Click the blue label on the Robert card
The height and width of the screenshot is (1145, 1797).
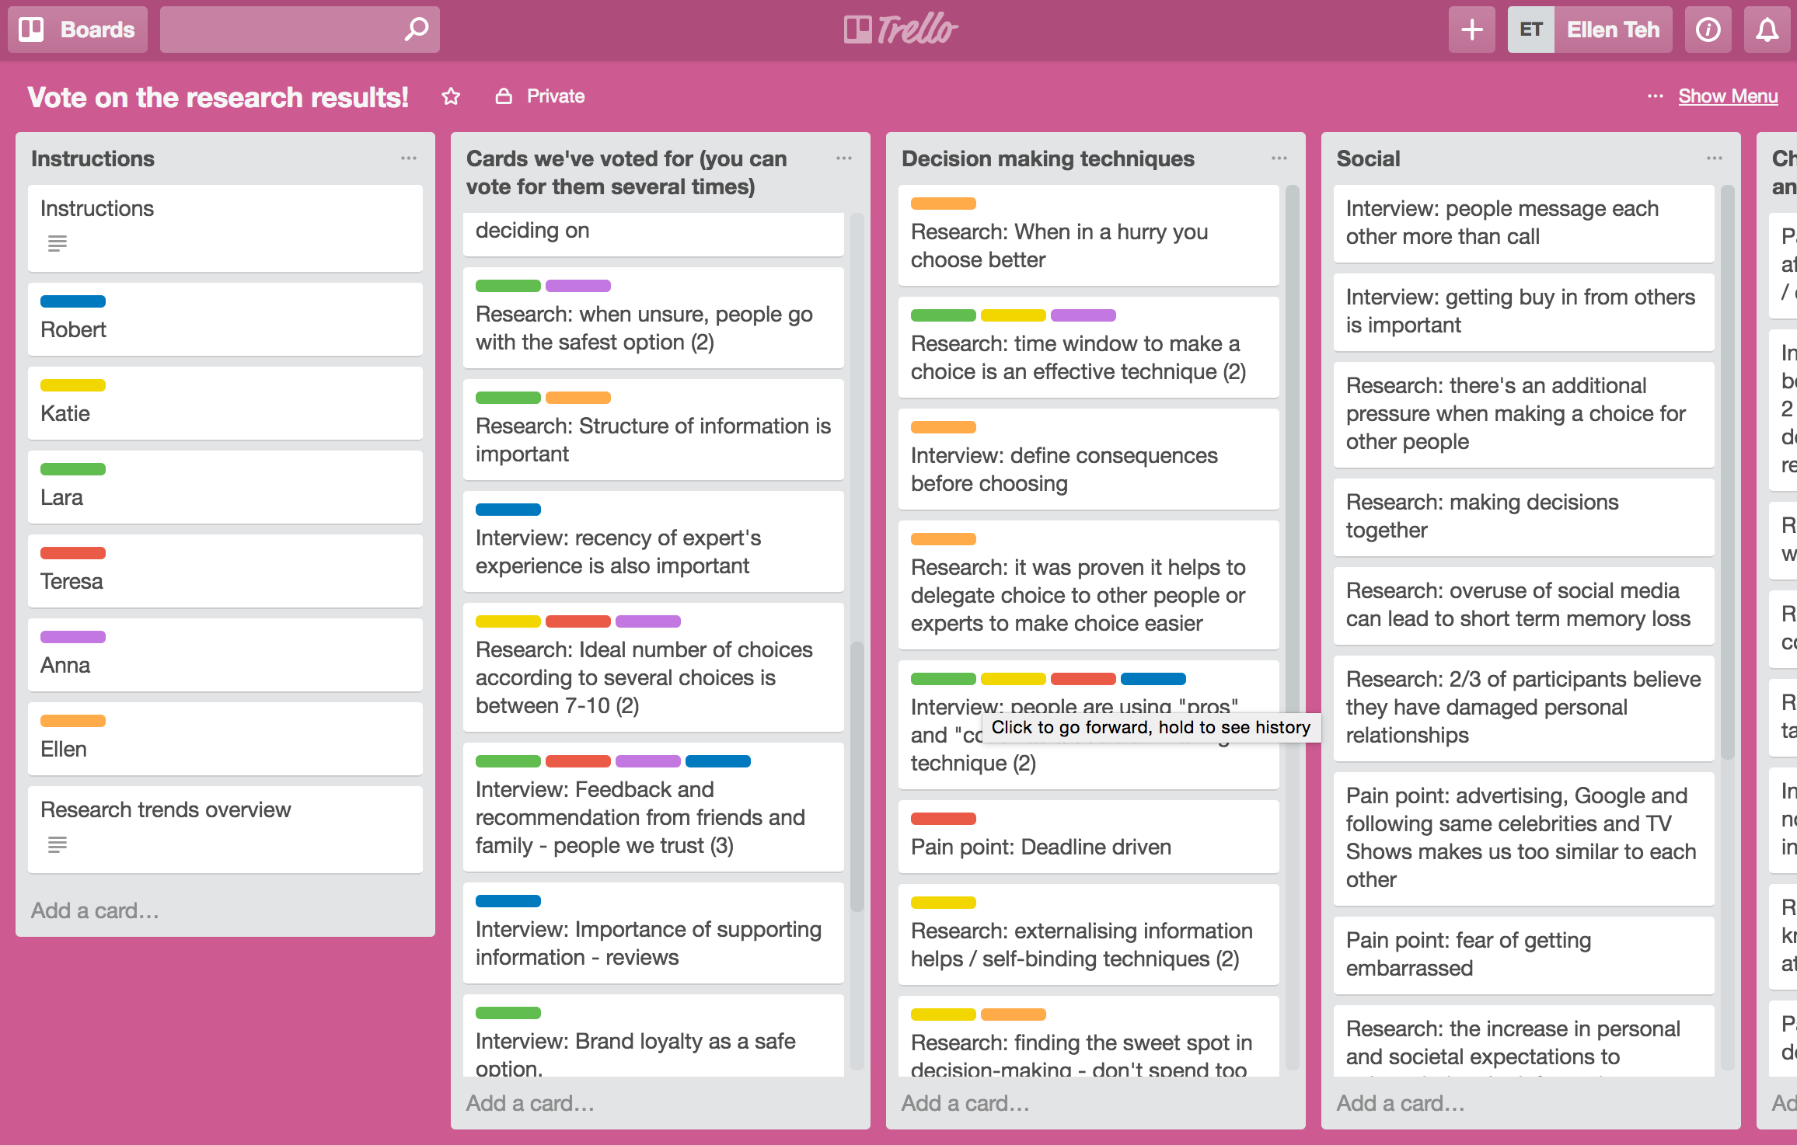point(73,301)
